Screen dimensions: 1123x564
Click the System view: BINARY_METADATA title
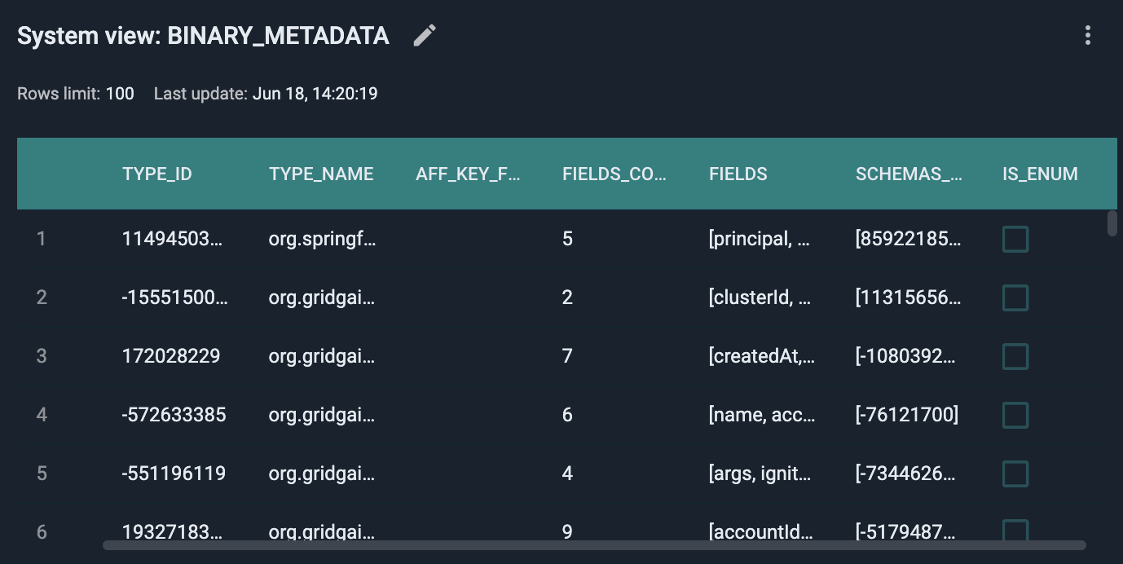tap(203, 36)
